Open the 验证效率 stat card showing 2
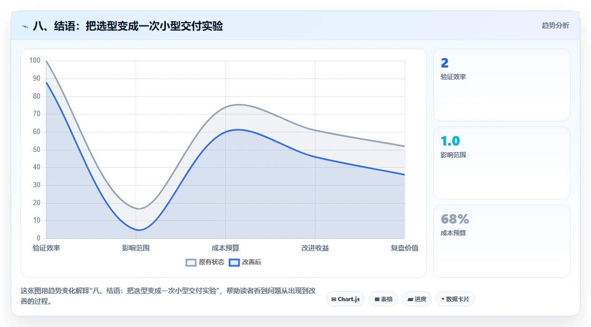Image resolution: width=591 pixels, height=327 pixels. (502, 85)
